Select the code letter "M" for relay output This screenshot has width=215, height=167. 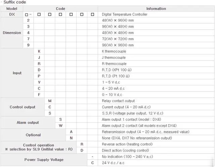coord(50,101)
